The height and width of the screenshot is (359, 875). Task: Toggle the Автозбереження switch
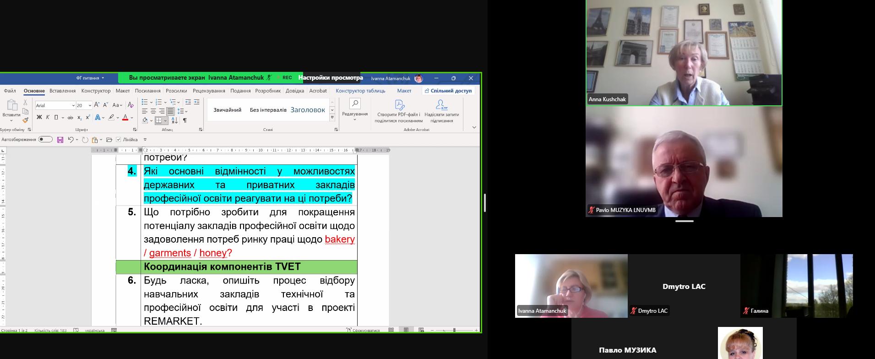[x=45, y=139]
